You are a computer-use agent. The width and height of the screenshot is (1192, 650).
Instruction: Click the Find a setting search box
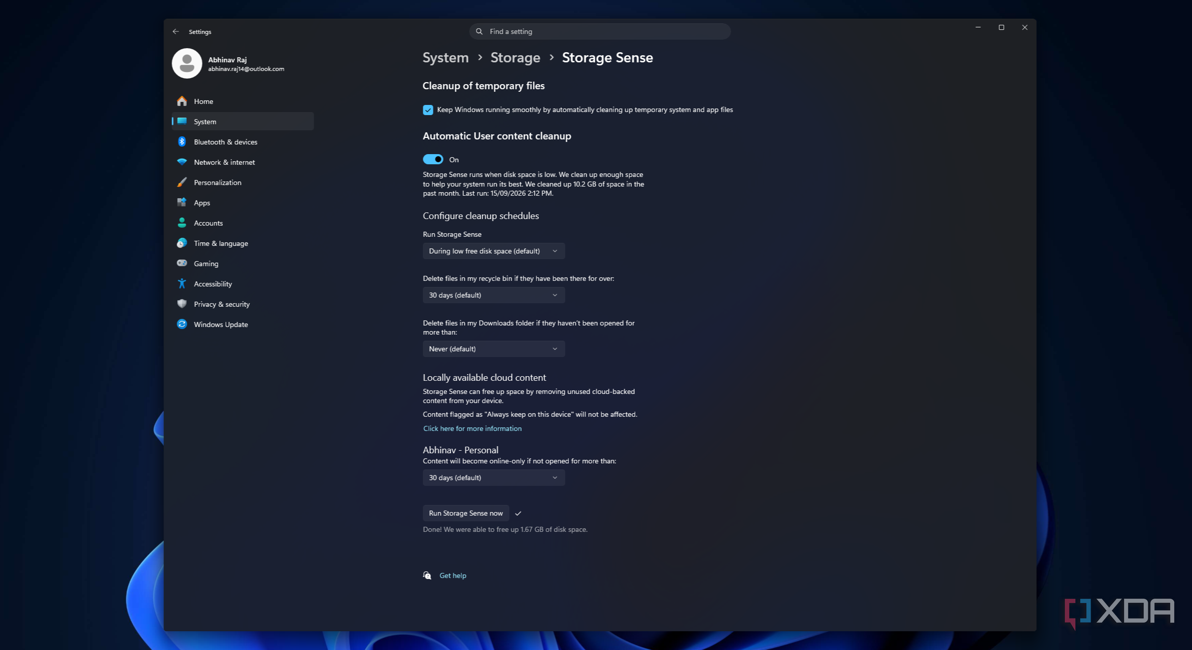click(600, 31)
